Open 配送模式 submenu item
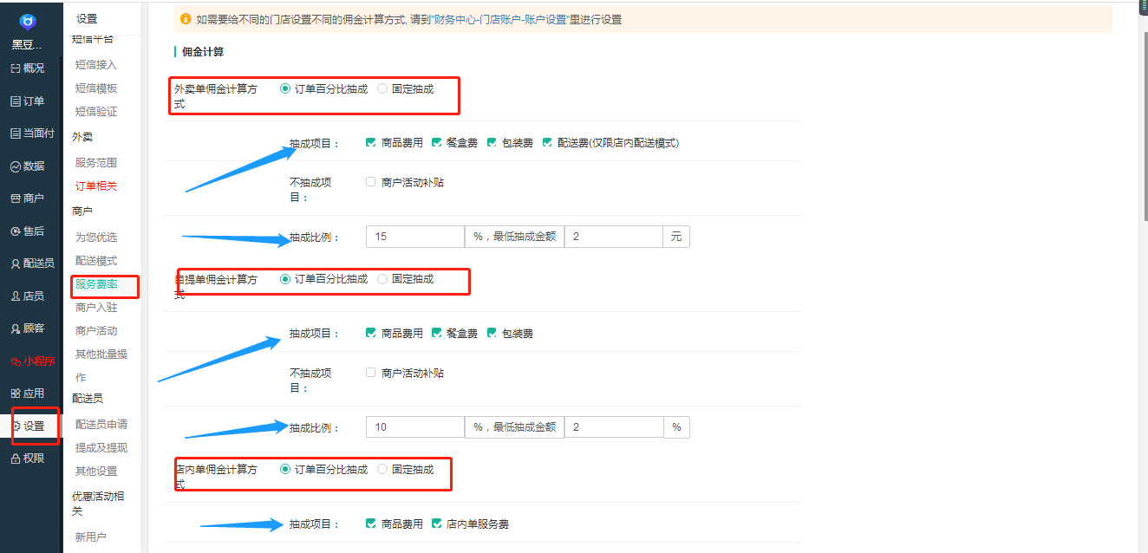 [96, 261]
